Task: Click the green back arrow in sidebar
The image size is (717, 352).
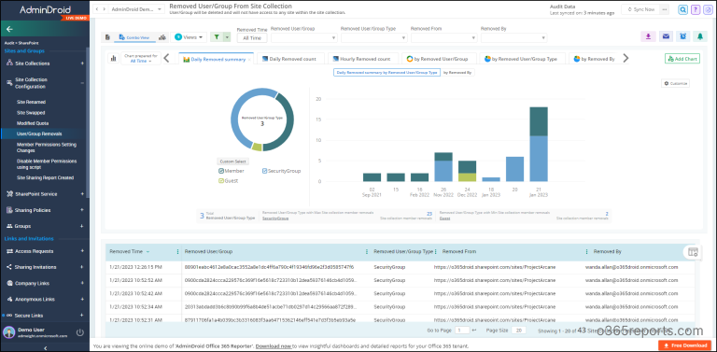Action: [x=9, y=29]
